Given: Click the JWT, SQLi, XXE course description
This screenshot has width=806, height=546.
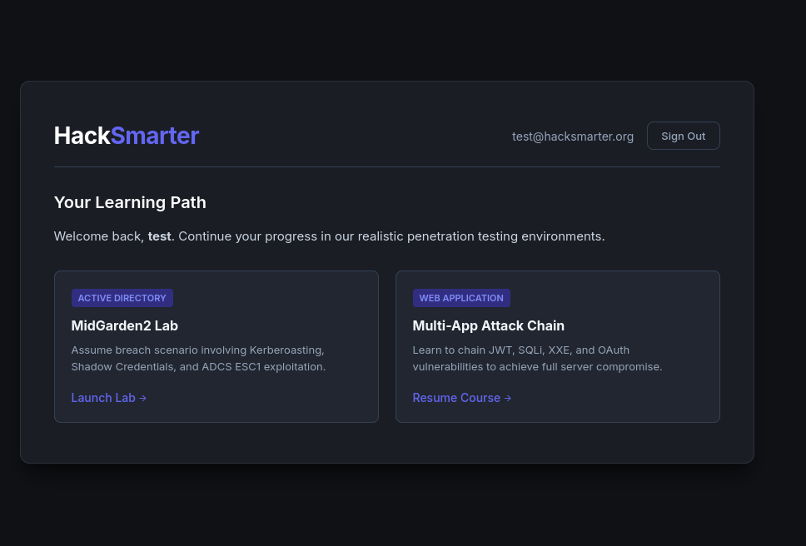Looking at the screenshot, I should click(x=537, y=350).
